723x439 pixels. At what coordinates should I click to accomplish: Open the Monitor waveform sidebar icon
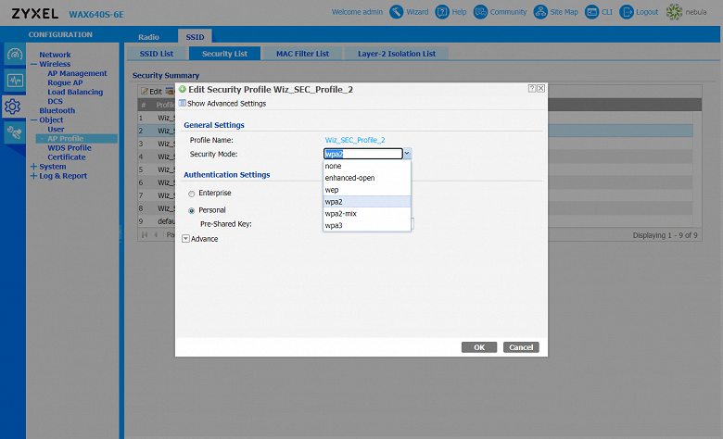pos(14,81)
